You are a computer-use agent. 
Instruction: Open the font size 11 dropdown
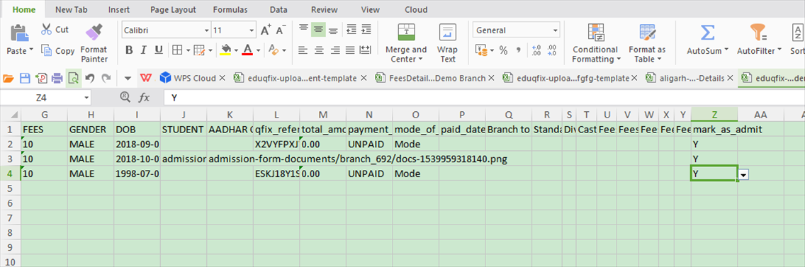click(x=252, y=30)
